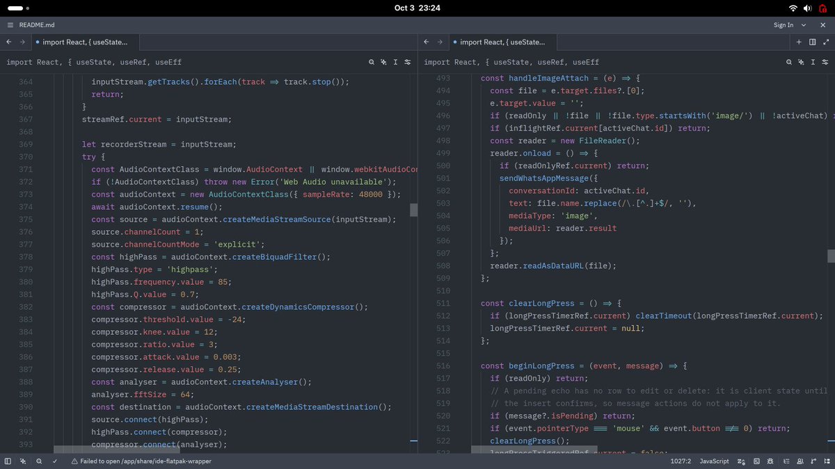Toggle the left dock panel icon
The width and height of the screenshot is (835, 469).
click(8, 461)
